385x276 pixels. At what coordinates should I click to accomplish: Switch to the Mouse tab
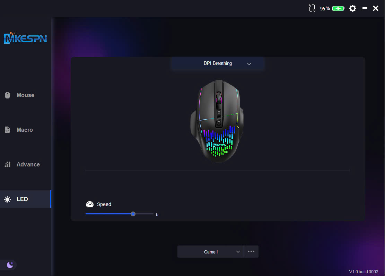pos(25,95)
